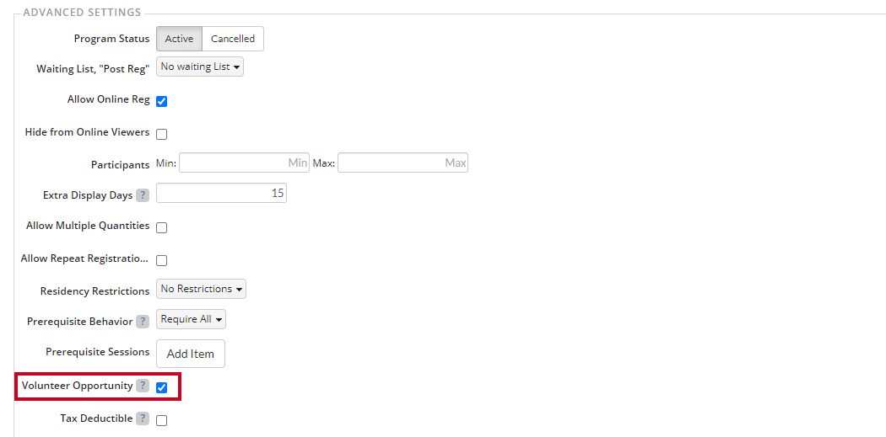
Task: Open the Require All prerequisite dropdown
Action: point(191,319)
